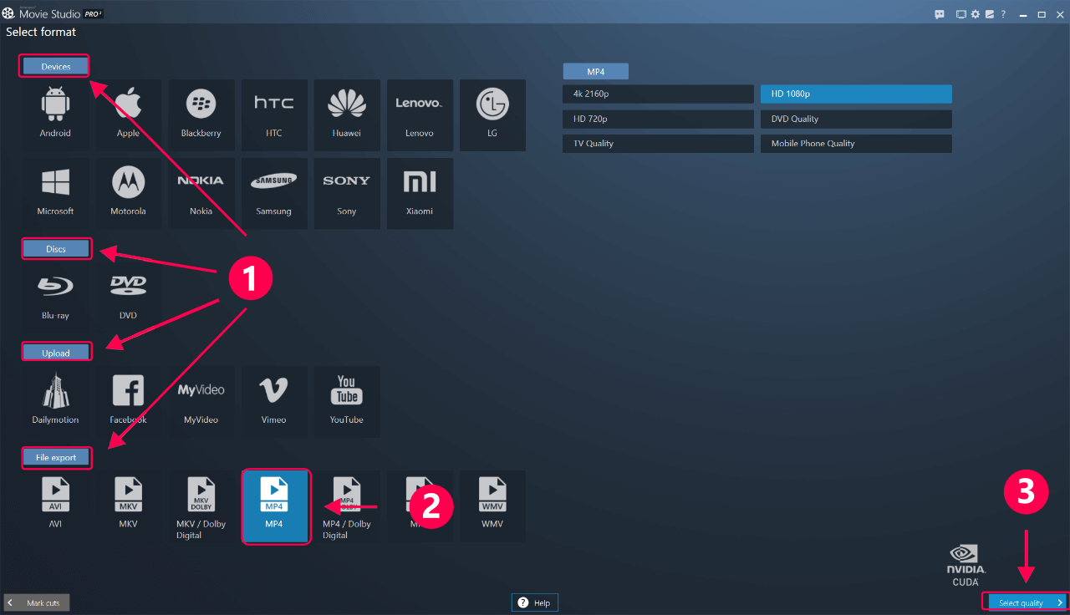Image resolution: width=1070 pixels, height=615 pixels.
Task: Select the Huawei device tile
Action: pos(347,115)
